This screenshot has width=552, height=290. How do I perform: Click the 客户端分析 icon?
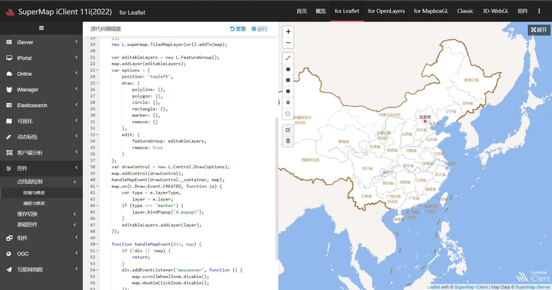click(x=9, y=153)
